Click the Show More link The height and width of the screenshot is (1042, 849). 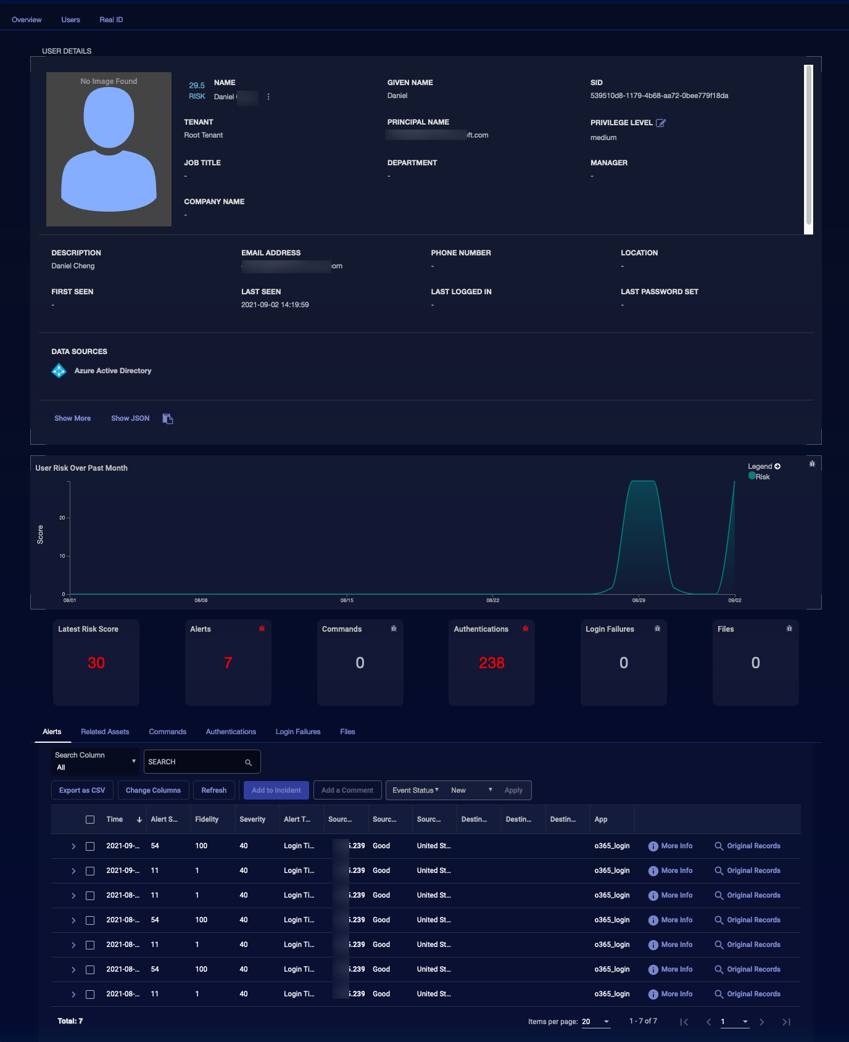[x=72, y=418]
